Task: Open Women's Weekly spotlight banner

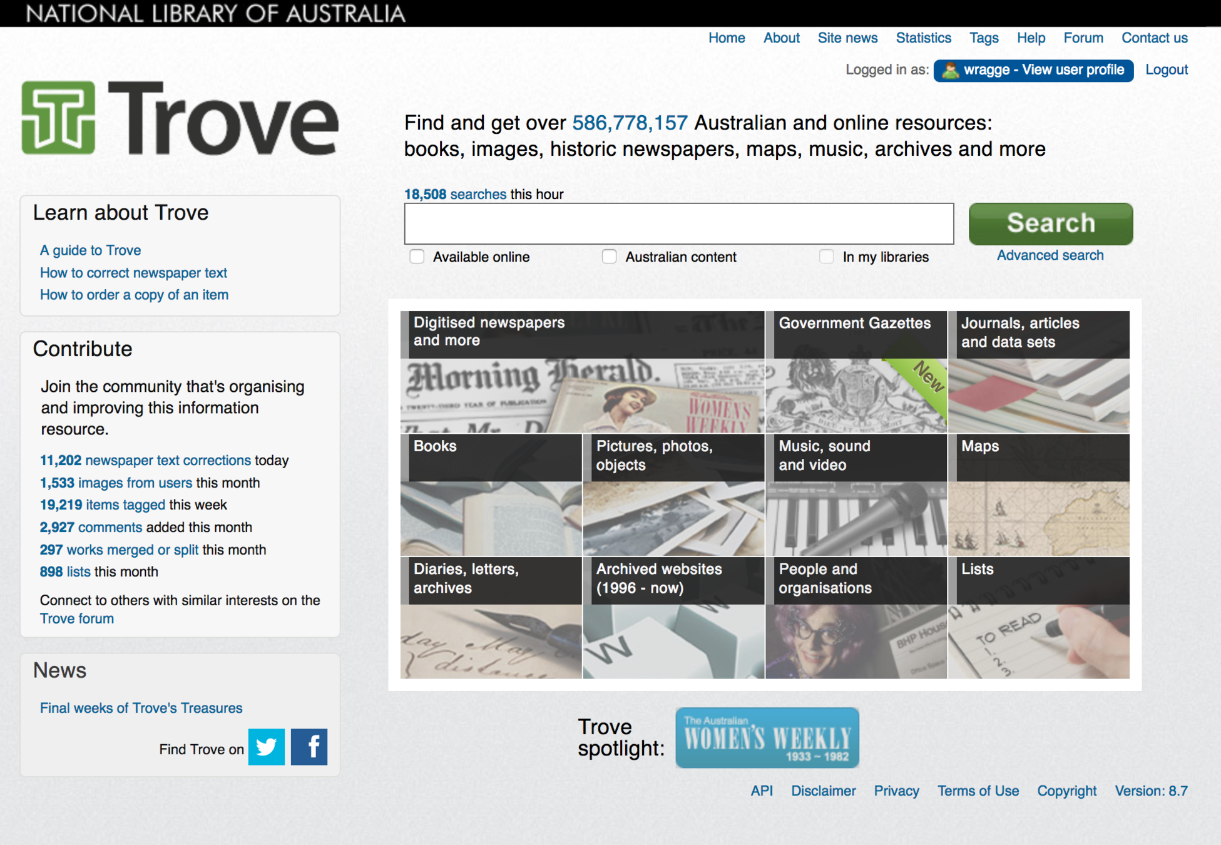Action: click(767, 737)
